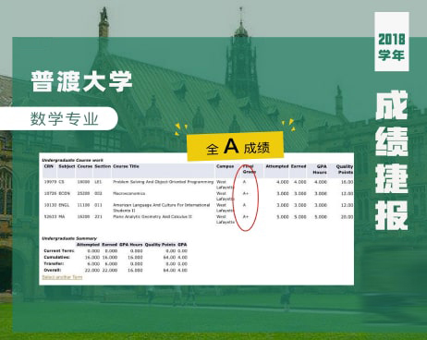Click the 'Undergraduate Course work' heading
The height and width of the screenshot is (340, 427).
point(73,160)
